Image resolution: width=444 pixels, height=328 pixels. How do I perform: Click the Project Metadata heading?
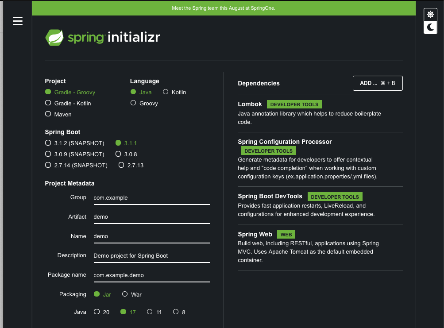(69, 184)
